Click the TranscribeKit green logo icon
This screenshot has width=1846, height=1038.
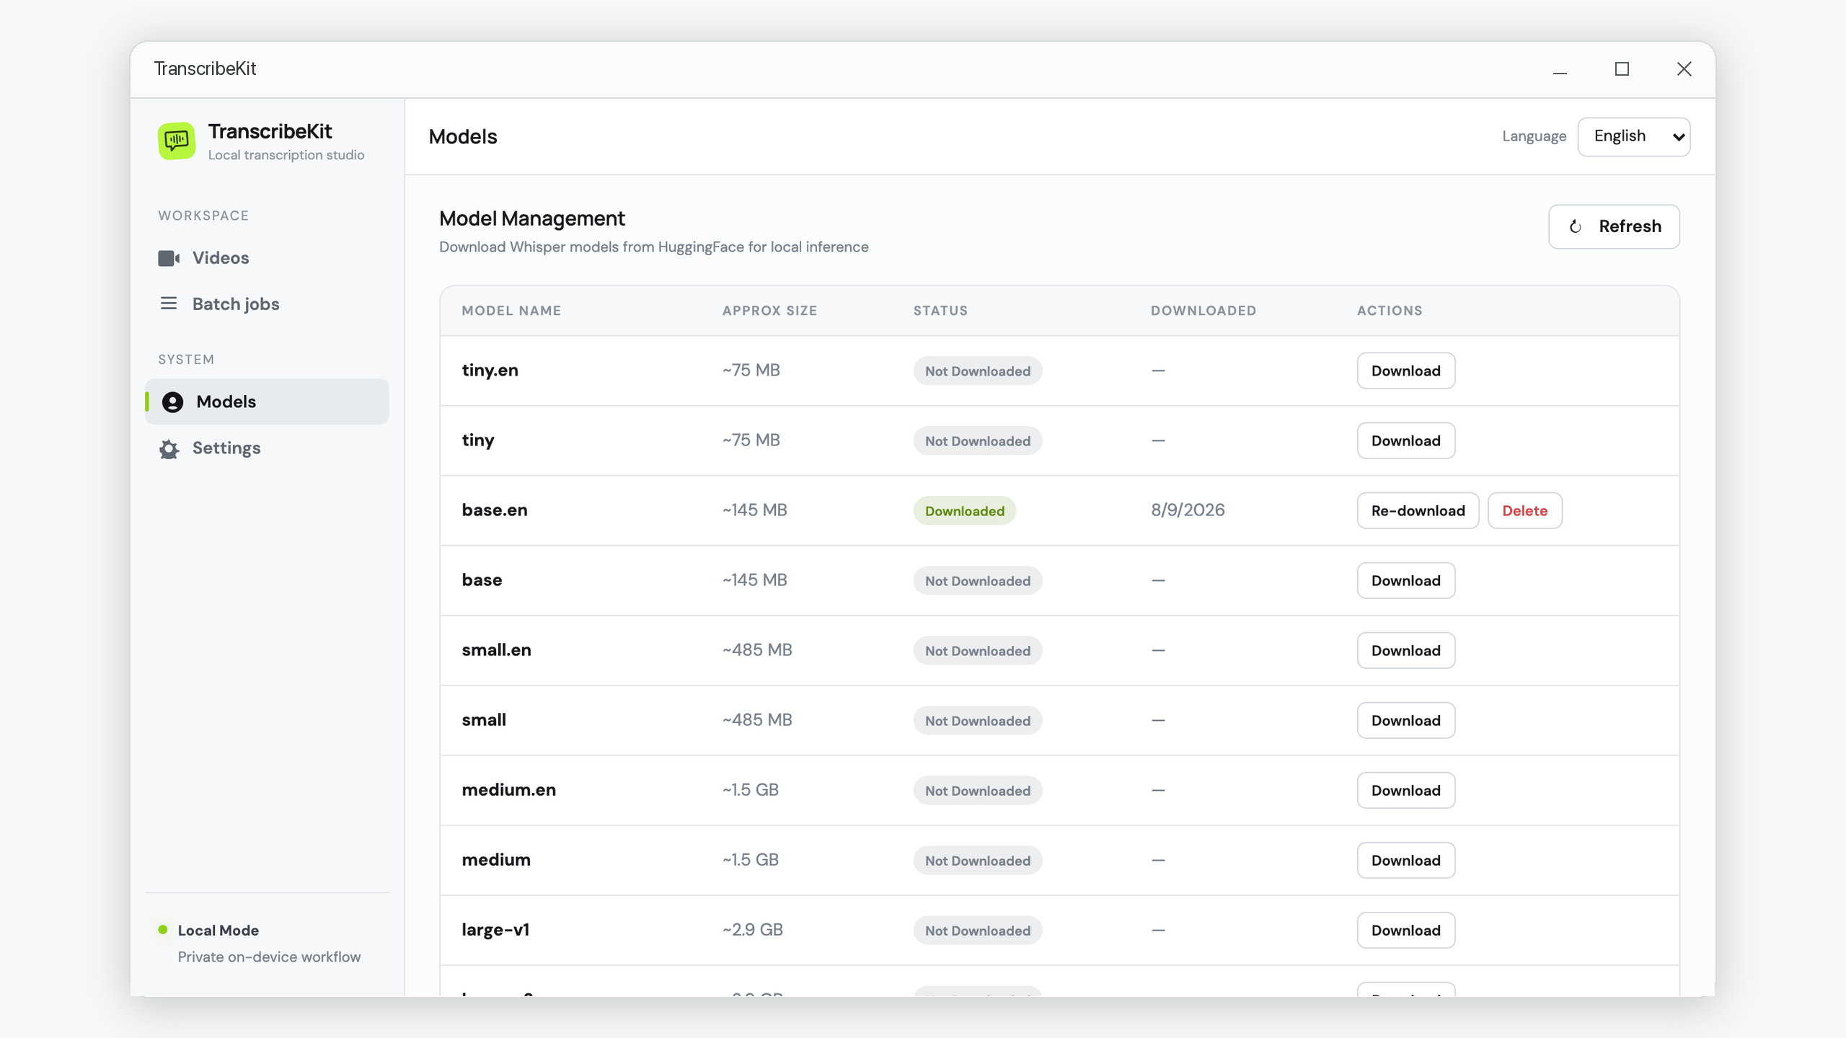click(x=177, y=141)
